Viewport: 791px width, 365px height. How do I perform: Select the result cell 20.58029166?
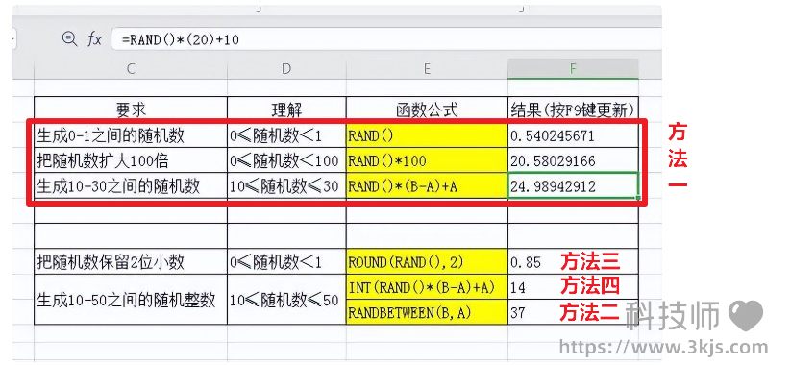pyautogui.click(x=573, y=160)
